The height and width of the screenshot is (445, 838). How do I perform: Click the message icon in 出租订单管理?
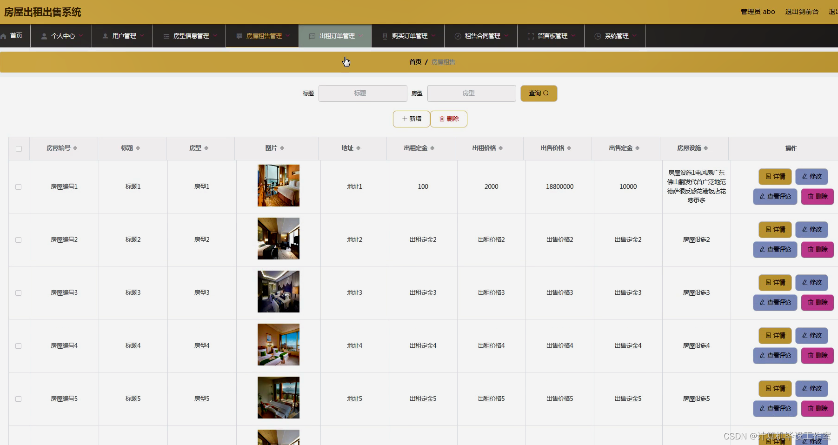pos(312,36)
